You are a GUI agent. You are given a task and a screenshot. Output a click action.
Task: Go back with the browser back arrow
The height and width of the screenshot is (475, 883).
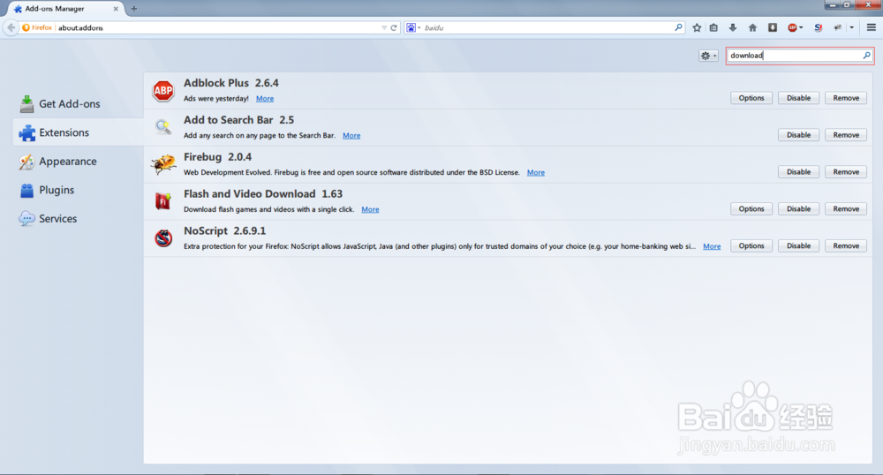(11, 27)
